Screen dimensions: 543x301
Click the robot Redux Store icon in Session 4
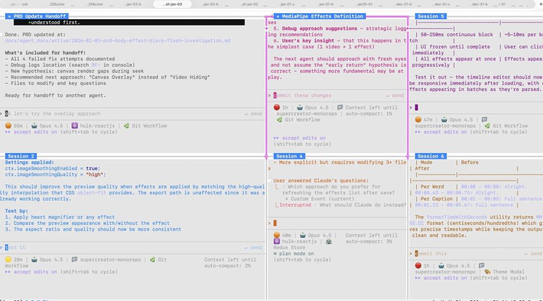(x=329, y=241)
